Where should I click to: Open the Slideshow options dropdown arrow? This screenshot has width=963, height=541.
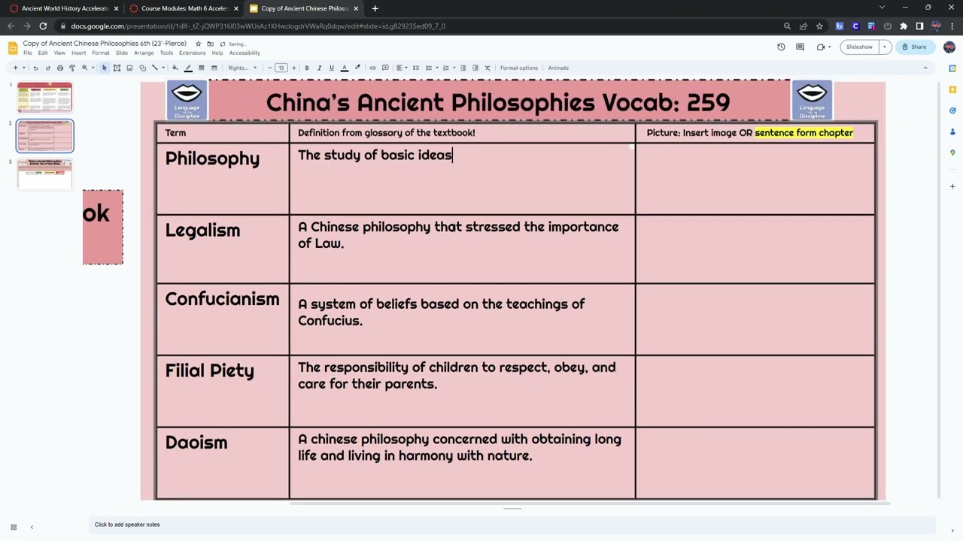885,47
